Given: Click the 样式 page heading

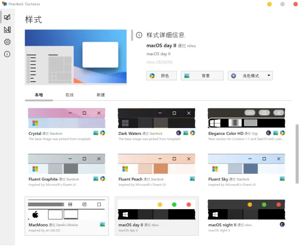Looking at the screenshot, I should coord(33,20).
